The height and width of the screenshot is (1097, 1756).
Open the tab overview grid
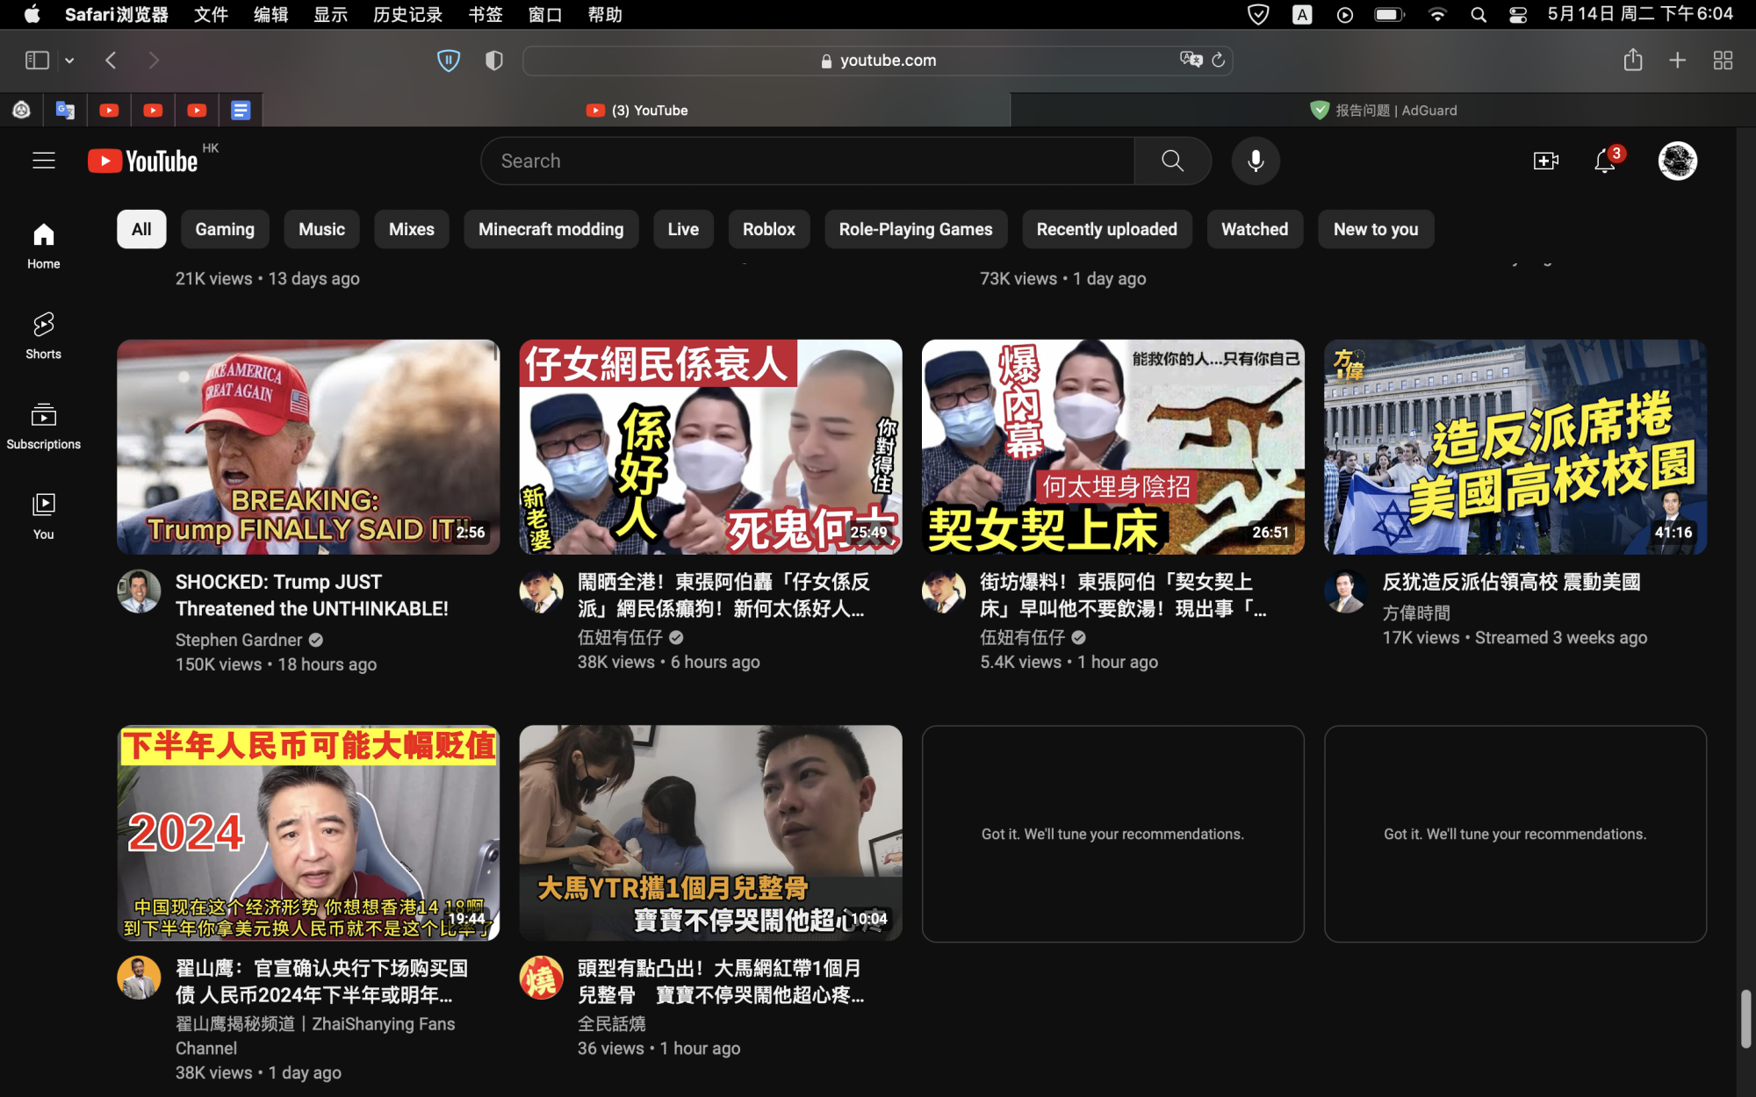pos(1722,60)
